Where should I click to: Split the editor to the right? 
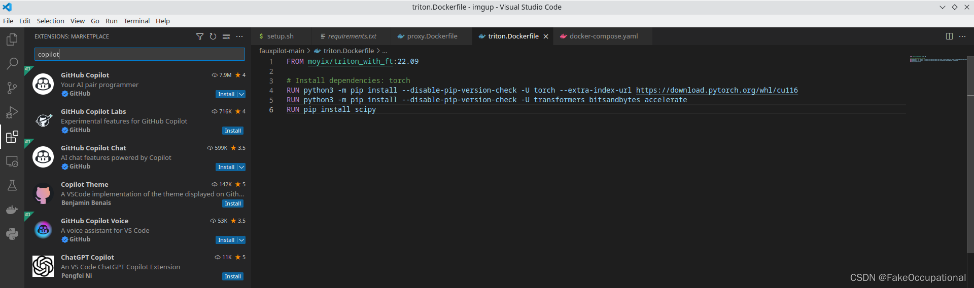point(949,36)
